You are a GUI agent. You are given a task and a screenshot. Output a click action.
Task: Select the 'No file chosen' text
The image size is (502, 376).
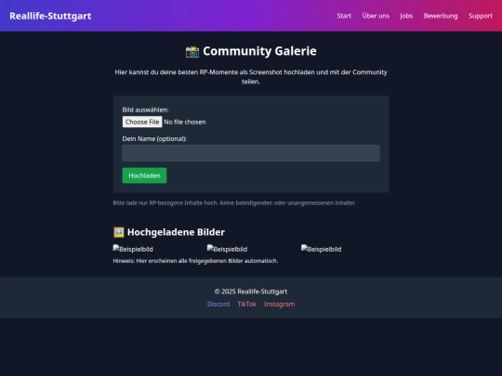point(185,122)
